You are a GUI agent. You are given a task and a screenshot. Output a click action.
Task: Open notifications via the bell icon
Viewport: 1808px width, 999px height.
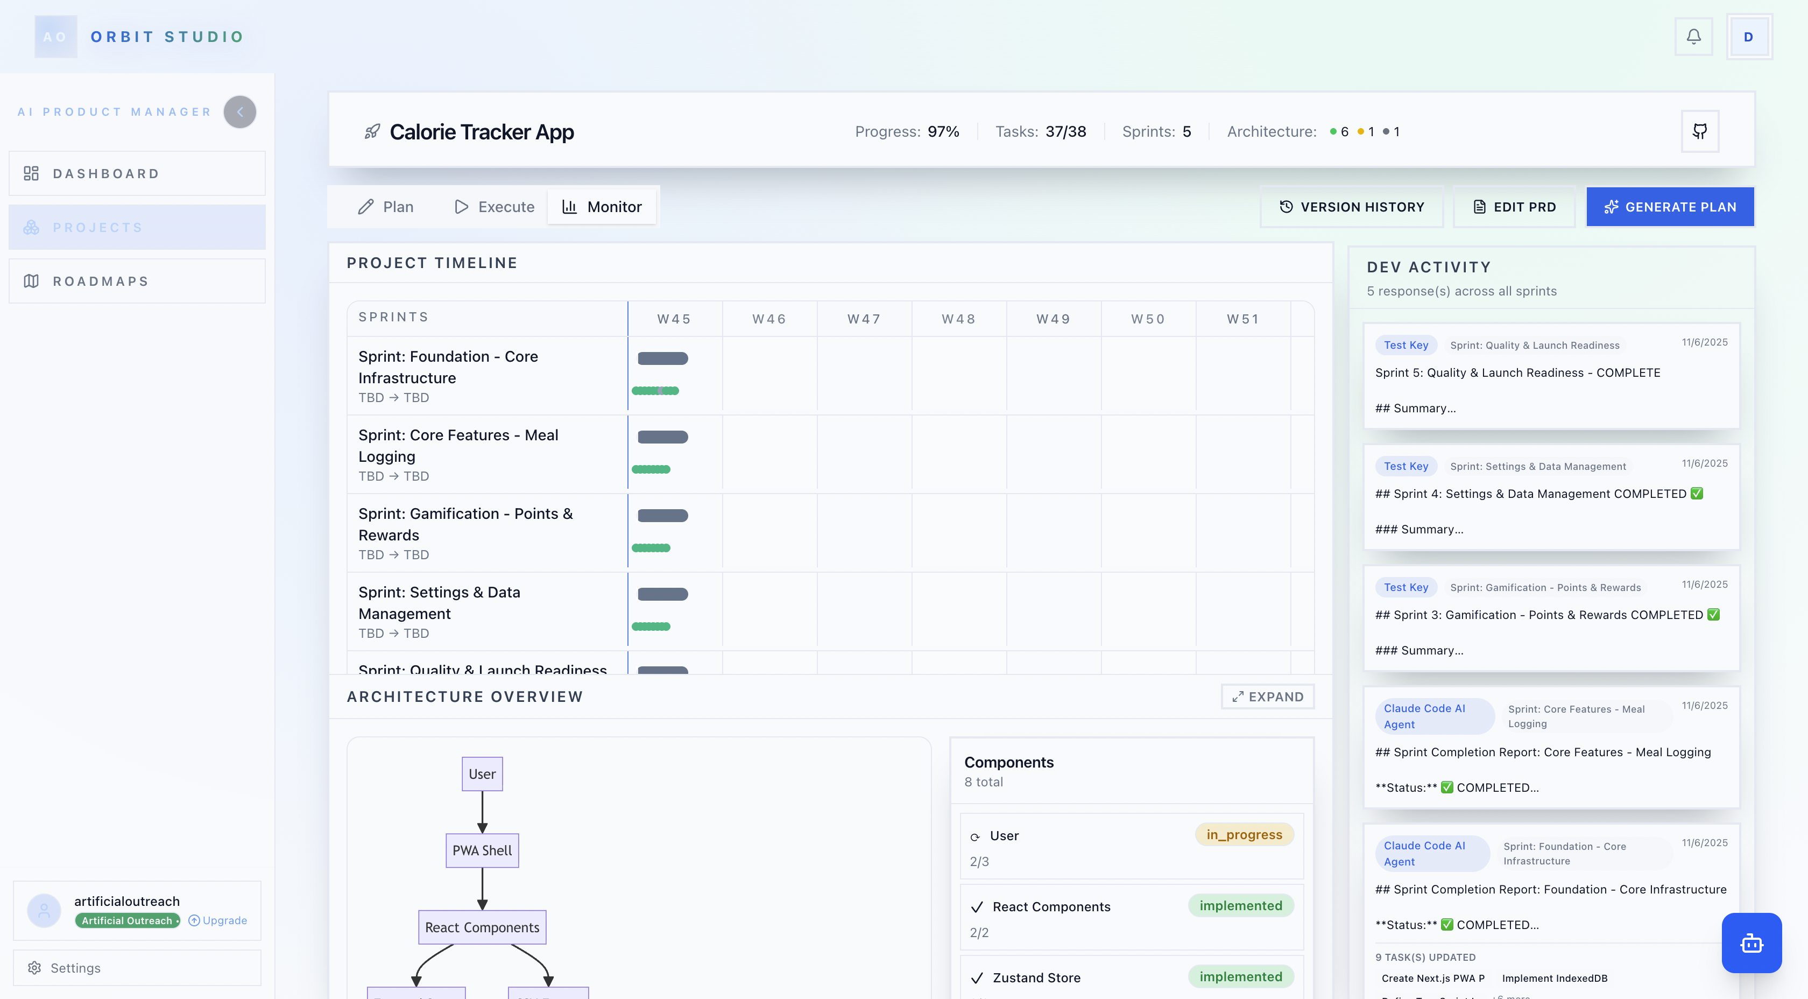click(1694, 37)
